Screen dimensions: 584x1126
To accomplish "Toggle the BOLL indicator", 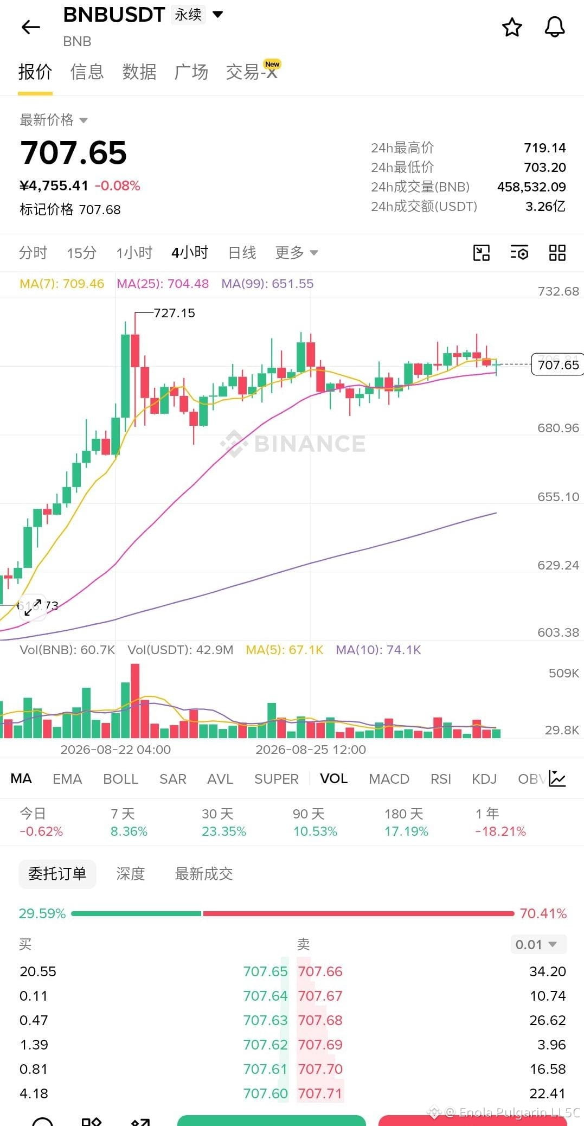I will [120, 779].
